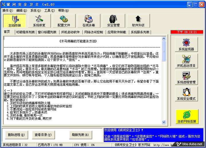Viewport: 206px width, 148px height.
Task: Click list line 对下载的文件及时杀毒
Action: tap(25, 119)
